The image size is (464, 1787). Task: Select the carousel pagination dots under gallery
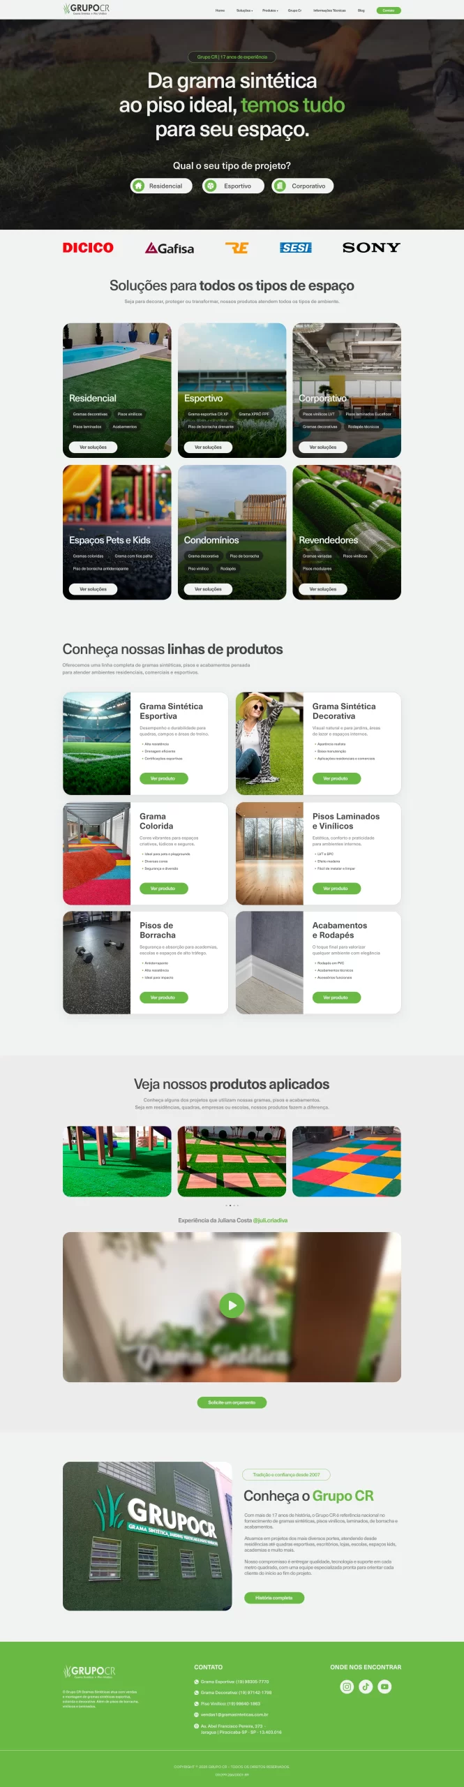(x=232, y=1206)
